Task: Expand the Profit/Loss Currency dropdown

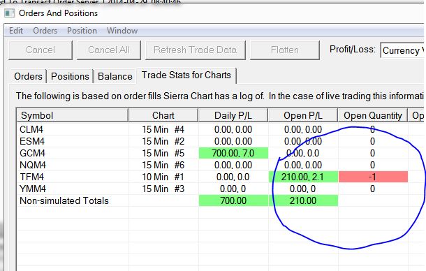Action: (x=403, y=50)
